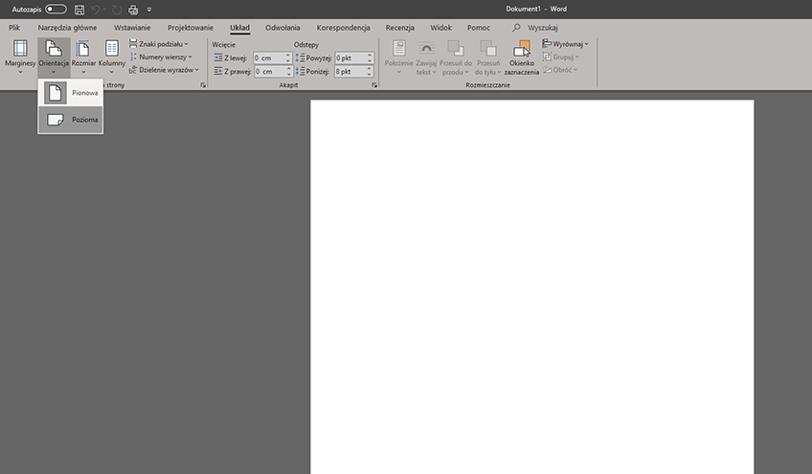The image size is (812, 474).
Task: Increase Z lewej indent with up arrow
Action: pyautogui.click(x=288, y=55)
